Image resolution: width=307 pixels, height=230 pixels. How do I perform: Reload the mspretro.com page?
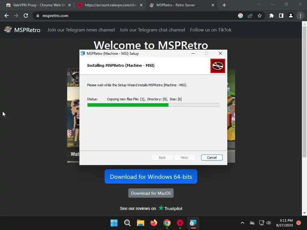tap(26, 16)
